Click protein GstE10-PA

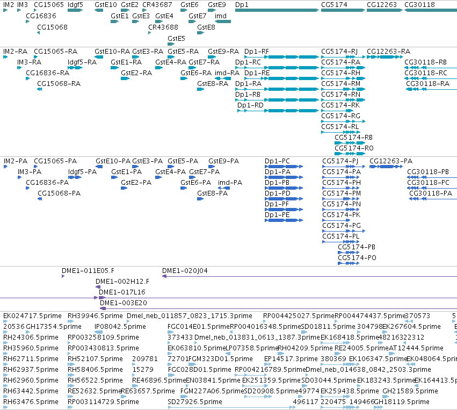(99, 167)
